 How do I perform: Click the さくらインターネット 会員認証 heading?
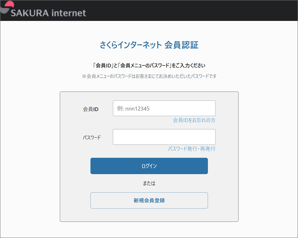tap(149, 45)
